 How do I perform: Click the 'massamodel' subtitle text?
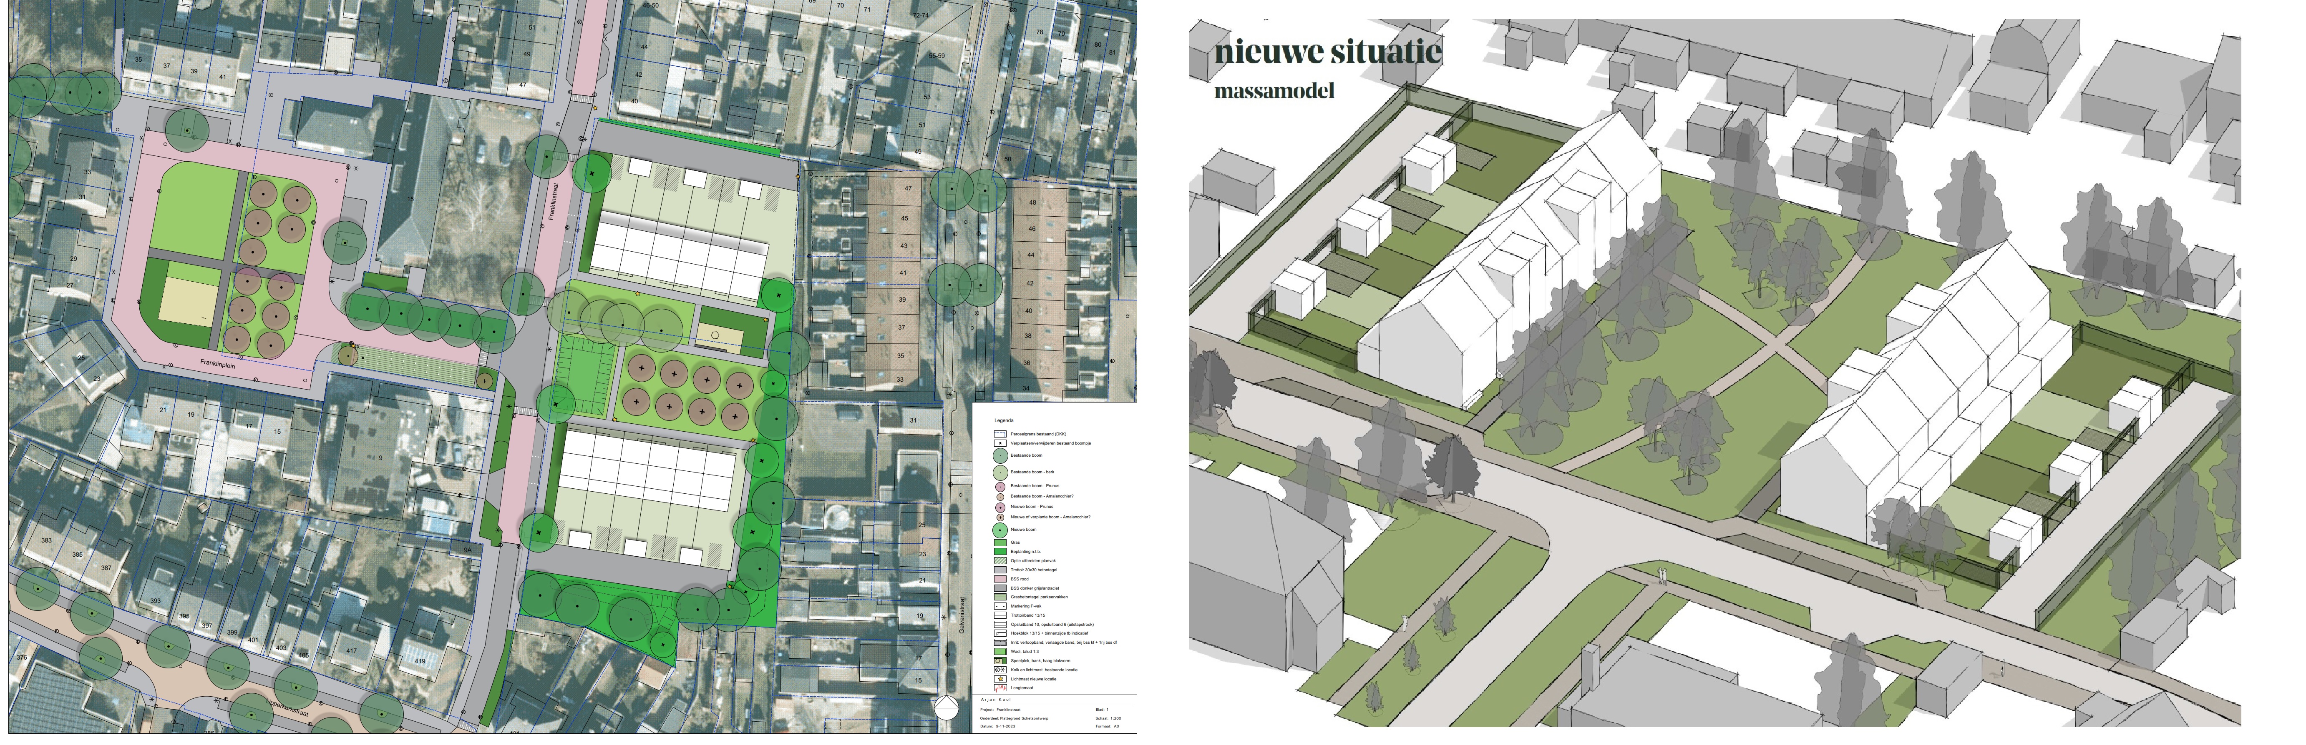1274,90
